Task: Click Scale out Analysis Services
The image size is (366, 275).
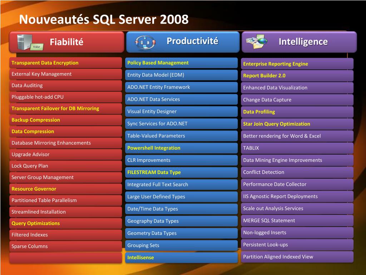Action: (297, 209)
